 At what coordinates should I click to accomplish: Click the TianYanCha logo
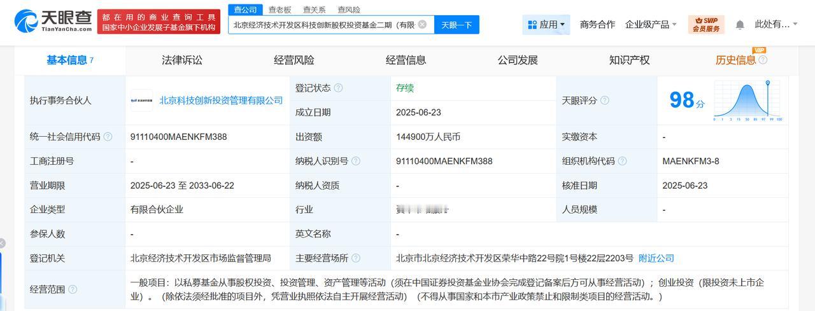tap(53, 21)
